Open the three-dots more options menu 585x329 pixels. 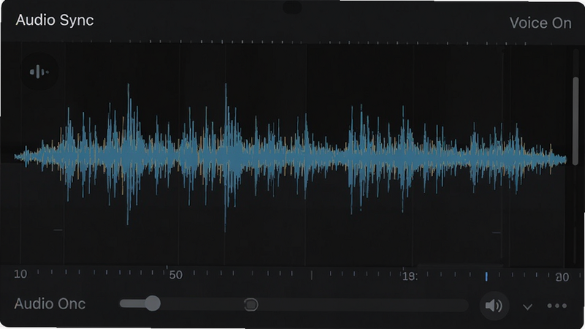[557, 306]
